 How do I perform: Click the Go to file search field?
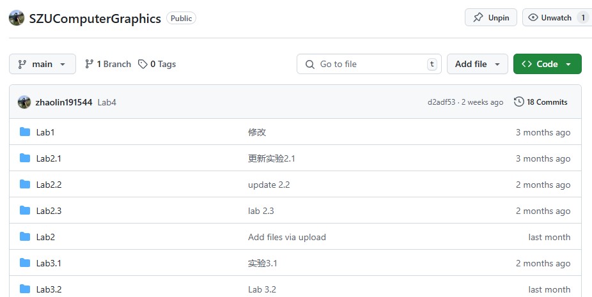371,64
